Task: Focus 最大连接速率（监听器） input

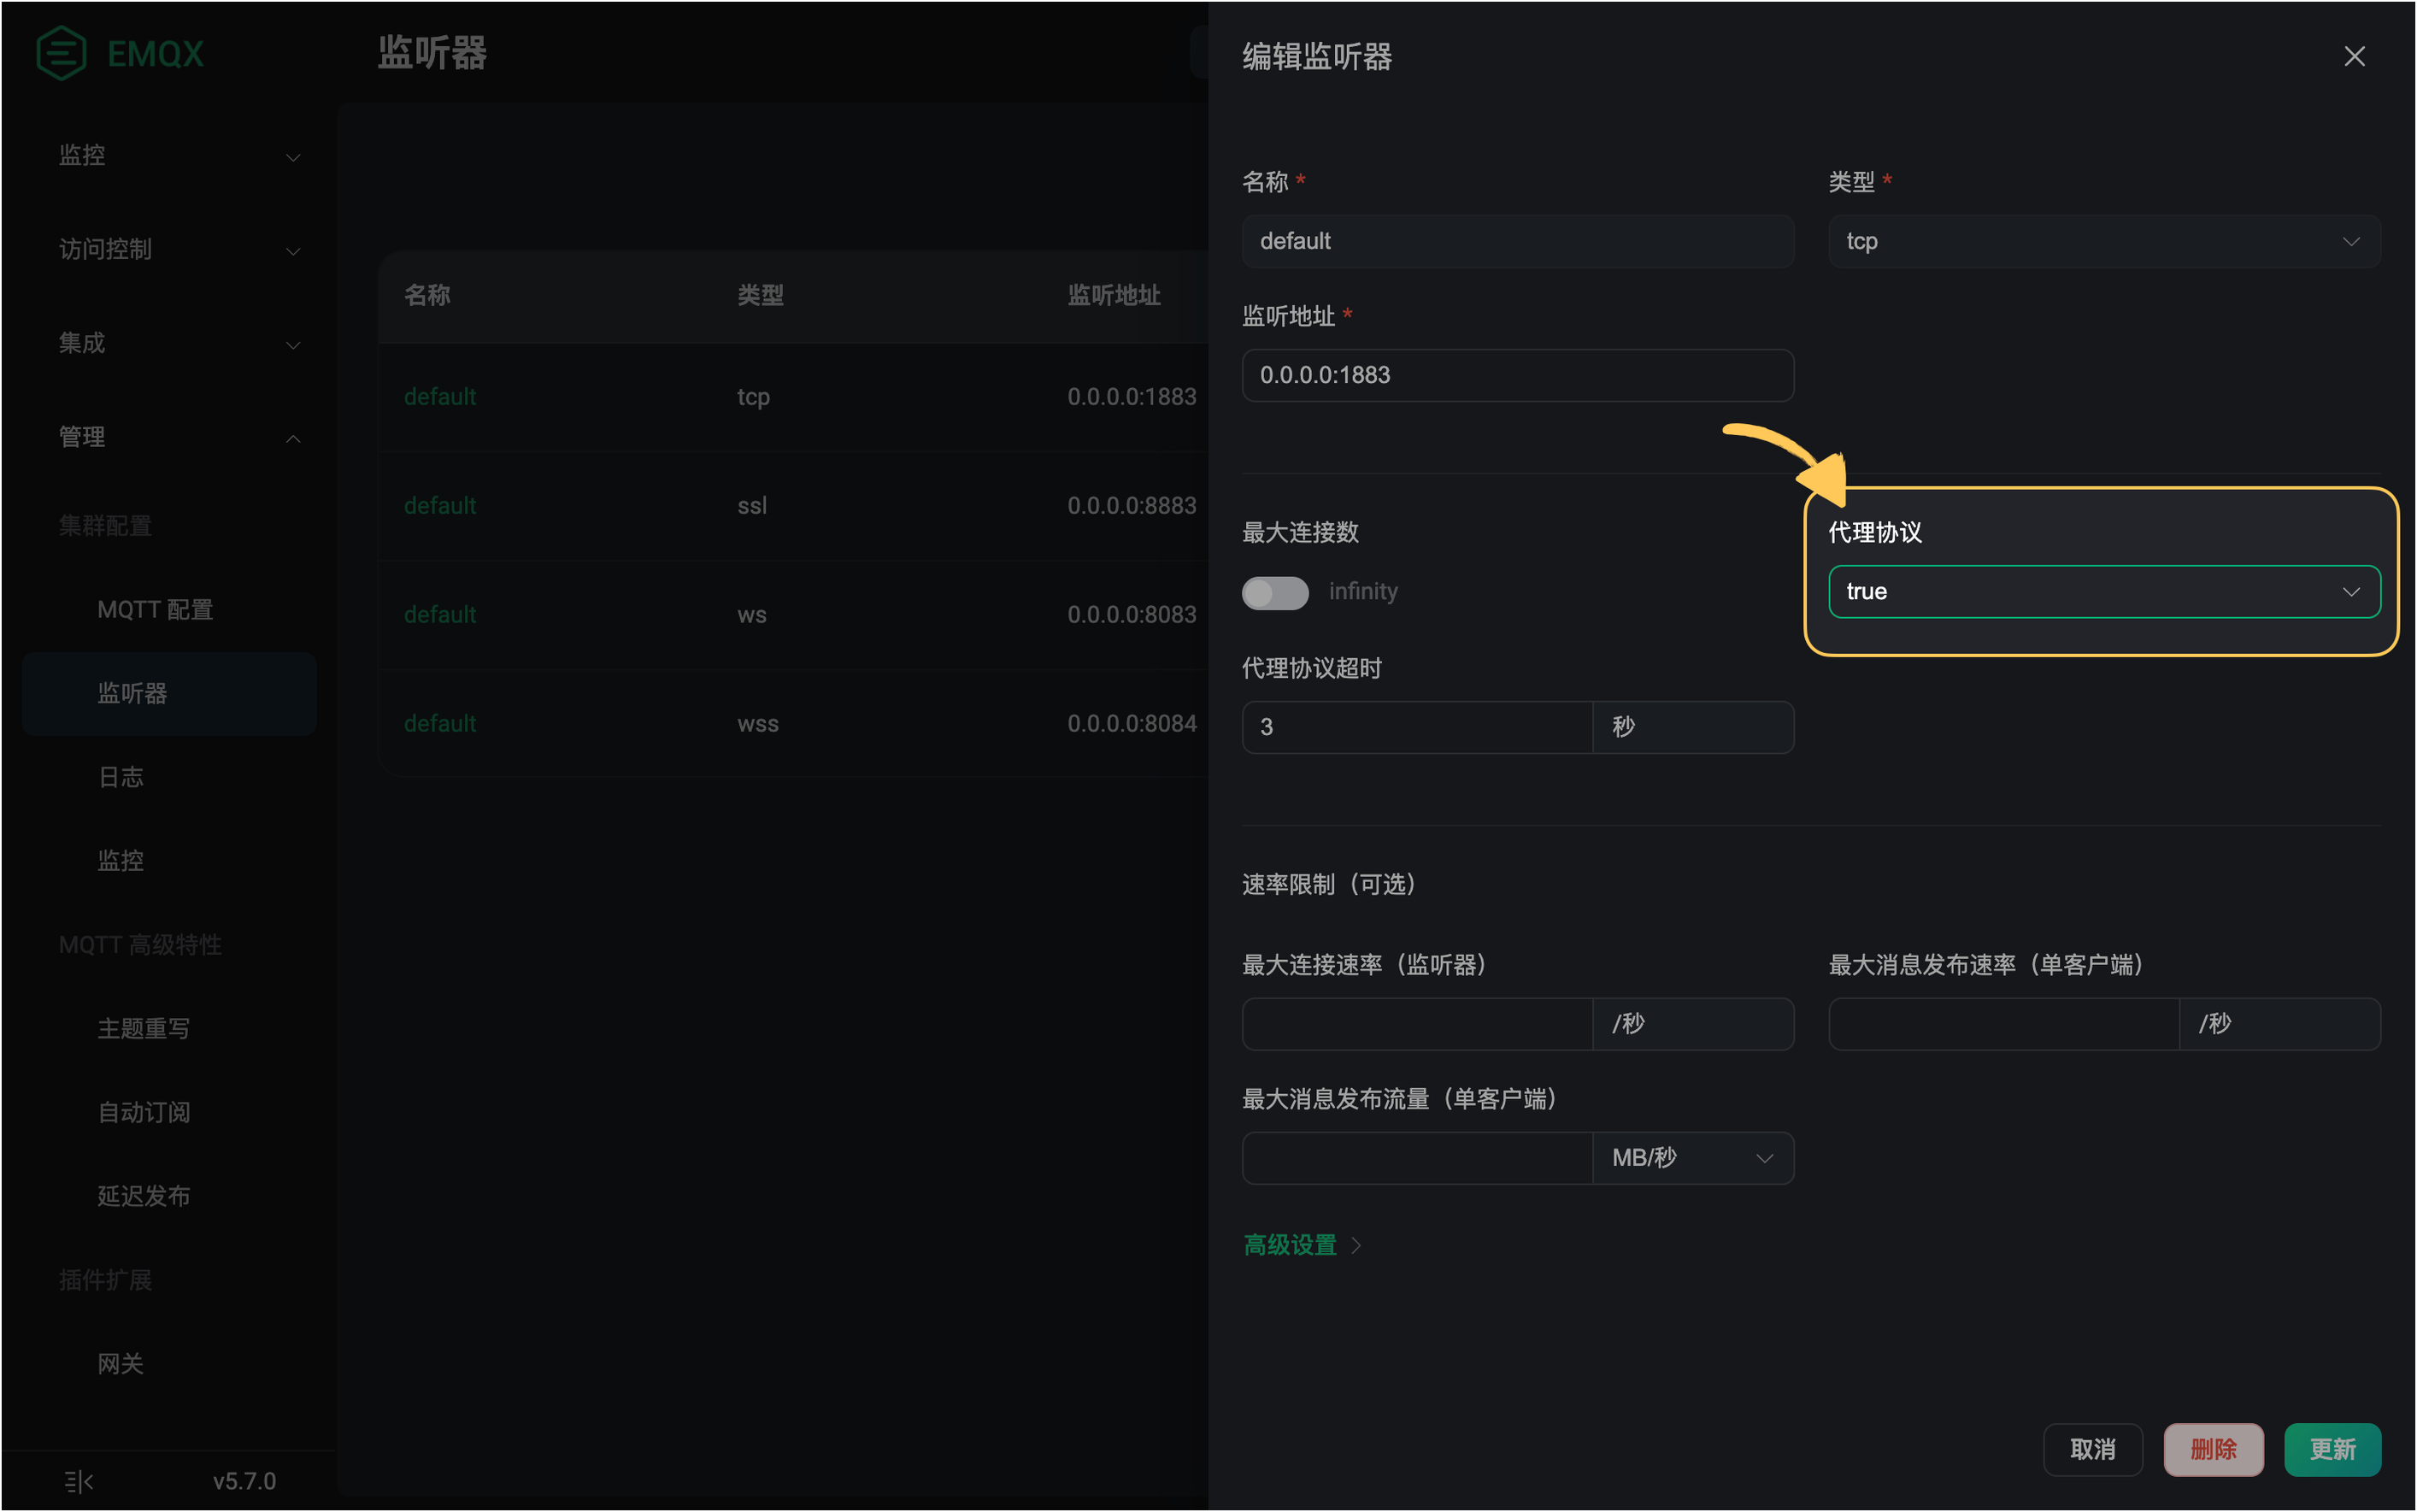Action: (1417, 1024)
